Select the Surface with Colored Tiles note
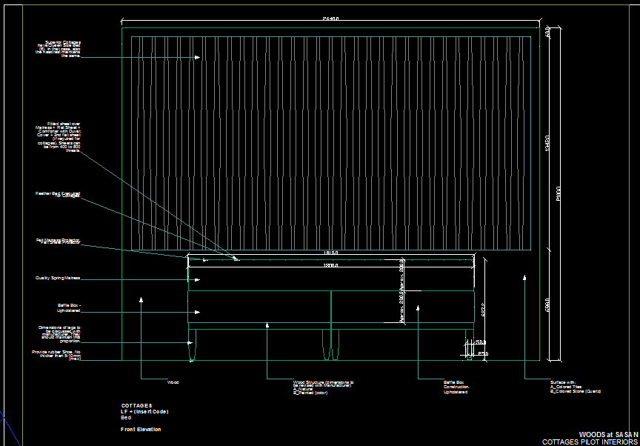The width and height of the screenshot is (640, 446). (x=575, y=386)
